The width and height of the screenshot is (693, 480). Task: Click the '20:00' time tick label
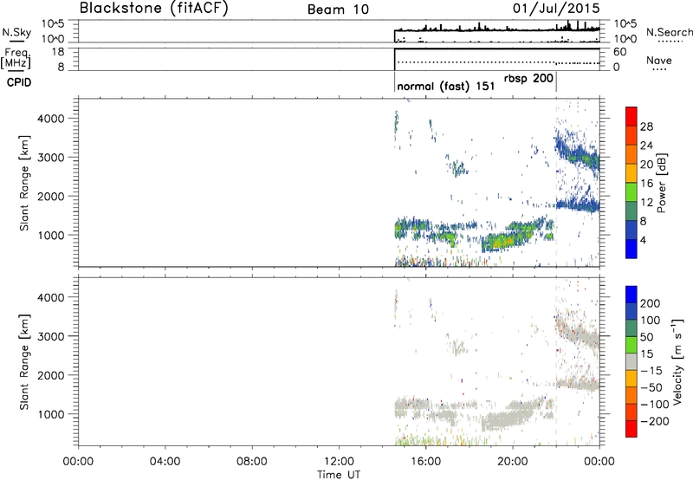[x=512, y=462]
